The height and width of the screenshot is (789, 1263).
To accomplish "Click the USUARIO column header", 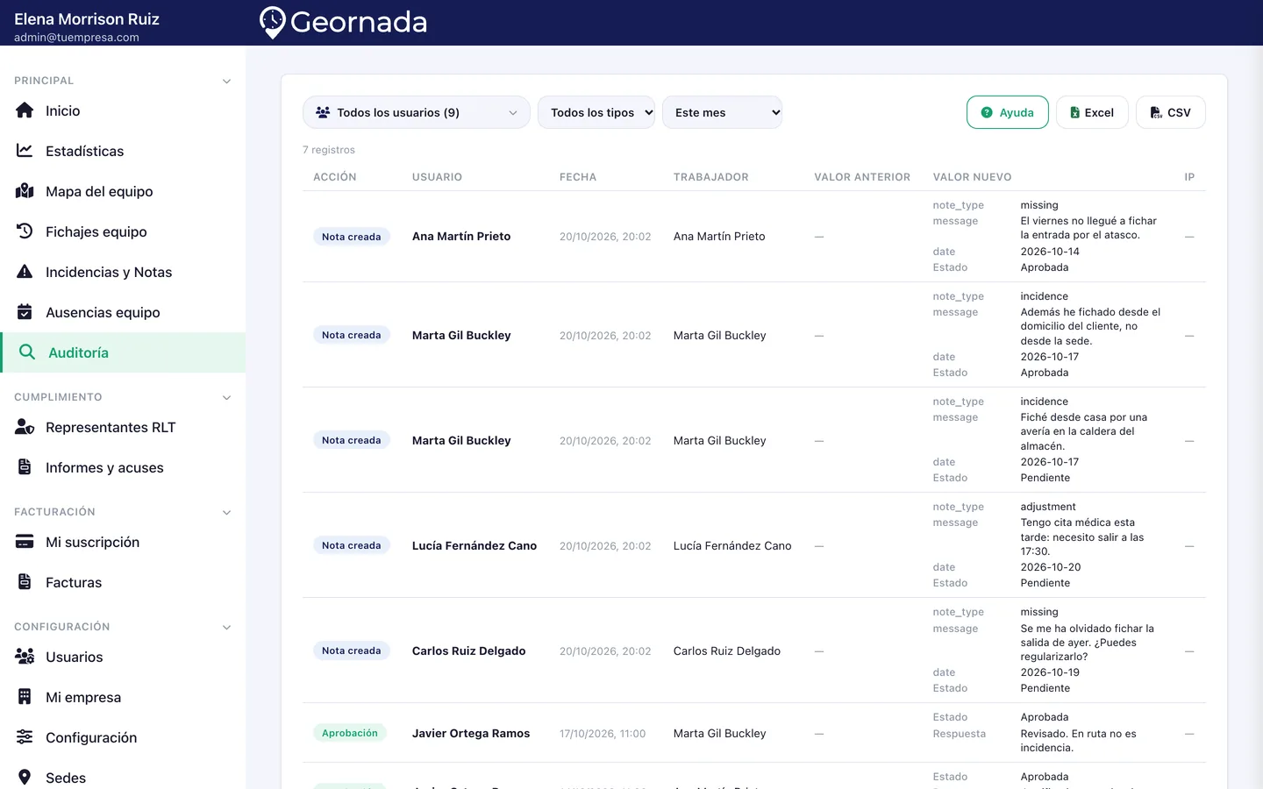I will (x=437, y=177).
